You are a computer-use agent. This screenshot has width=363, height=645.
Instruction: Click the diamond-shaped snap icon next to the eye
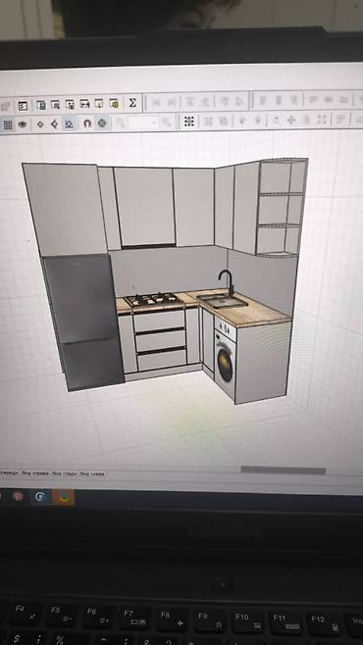pyautogui.click(x=39, y=124)
